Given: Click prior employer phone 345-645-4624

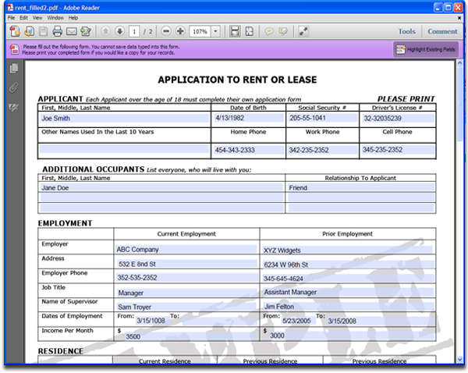Looking at the screenshot, I should [348, 279].
